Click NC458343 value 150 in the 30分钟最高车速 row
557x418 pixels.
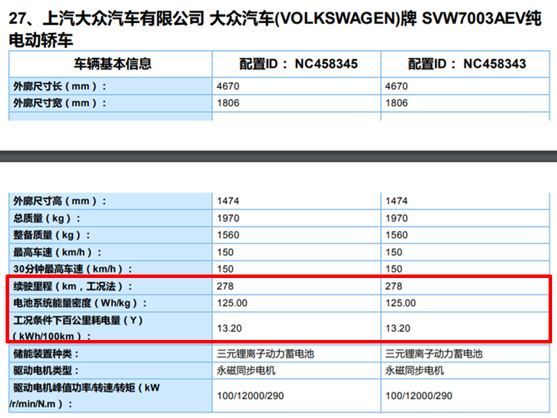(393, 269)
